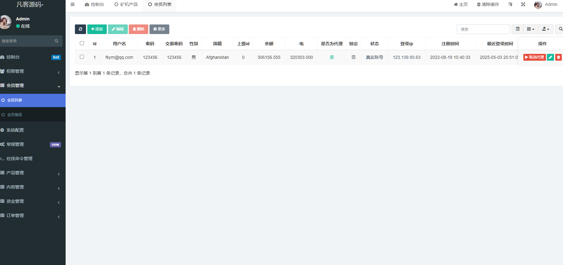Click the red trash icon in row
The image size is (563, 265).
[x=558, y=57]
